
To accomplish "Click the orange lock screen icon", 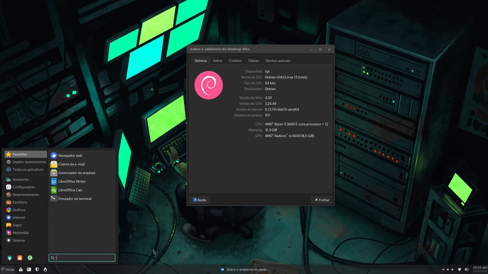I will (x=20, y=258).
